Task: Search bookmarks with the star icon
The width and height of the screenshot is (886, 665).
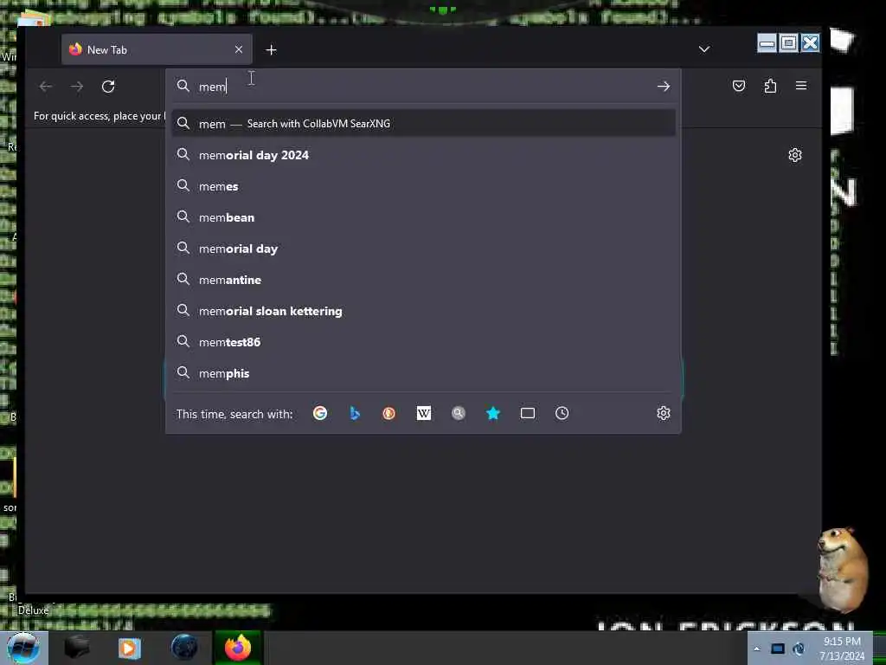Action: pos(493,413)
